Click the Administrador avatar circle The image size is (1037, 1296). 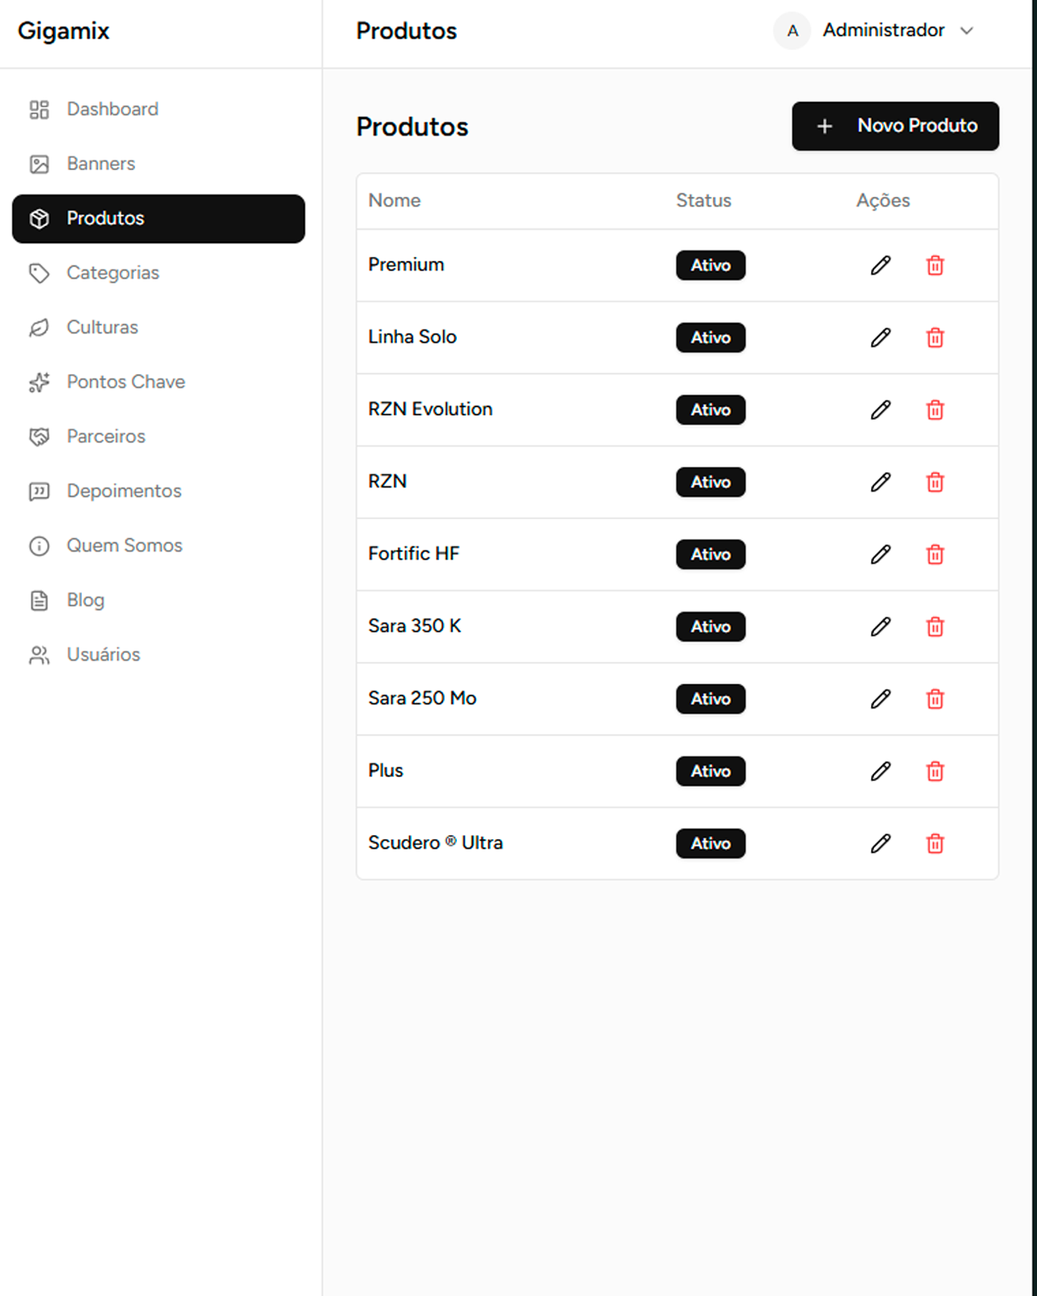tap(792, 31)
